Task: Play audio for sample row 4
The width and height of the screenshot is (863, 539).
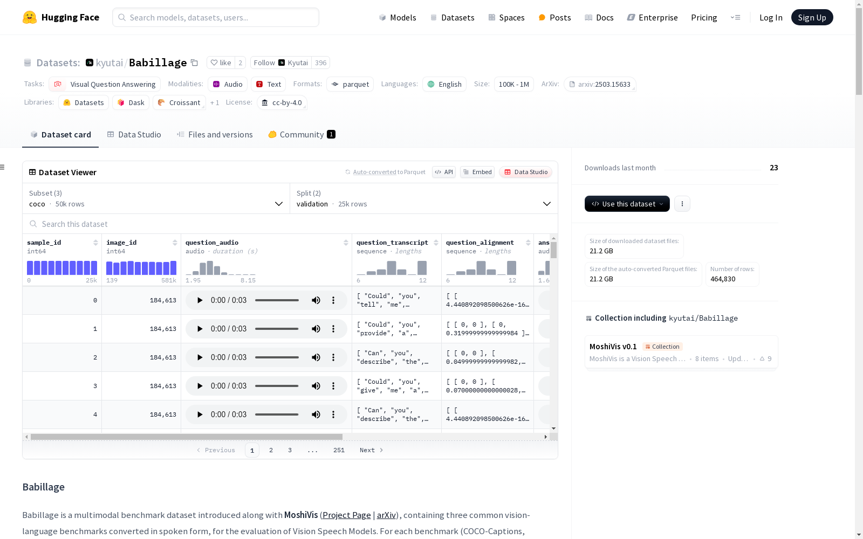Action: [200, 414]
